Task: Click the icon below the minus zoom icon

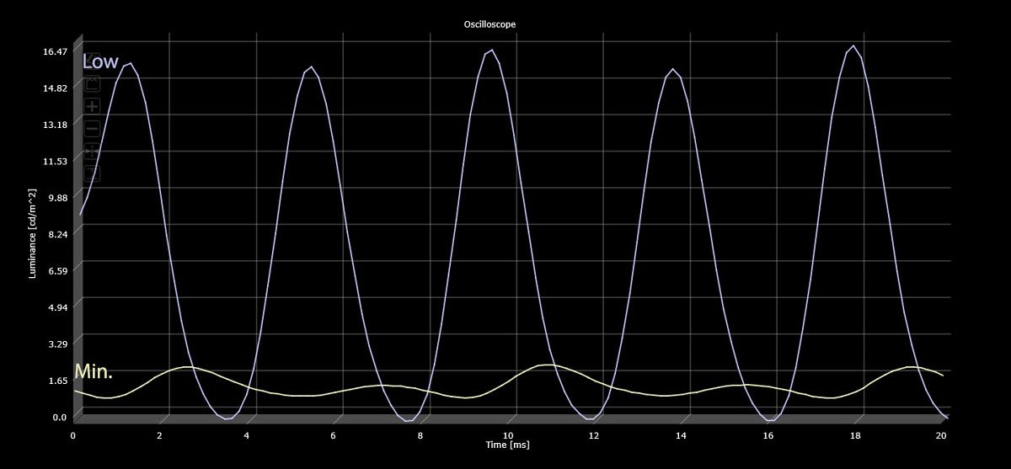Action: [x=93, y=152]
